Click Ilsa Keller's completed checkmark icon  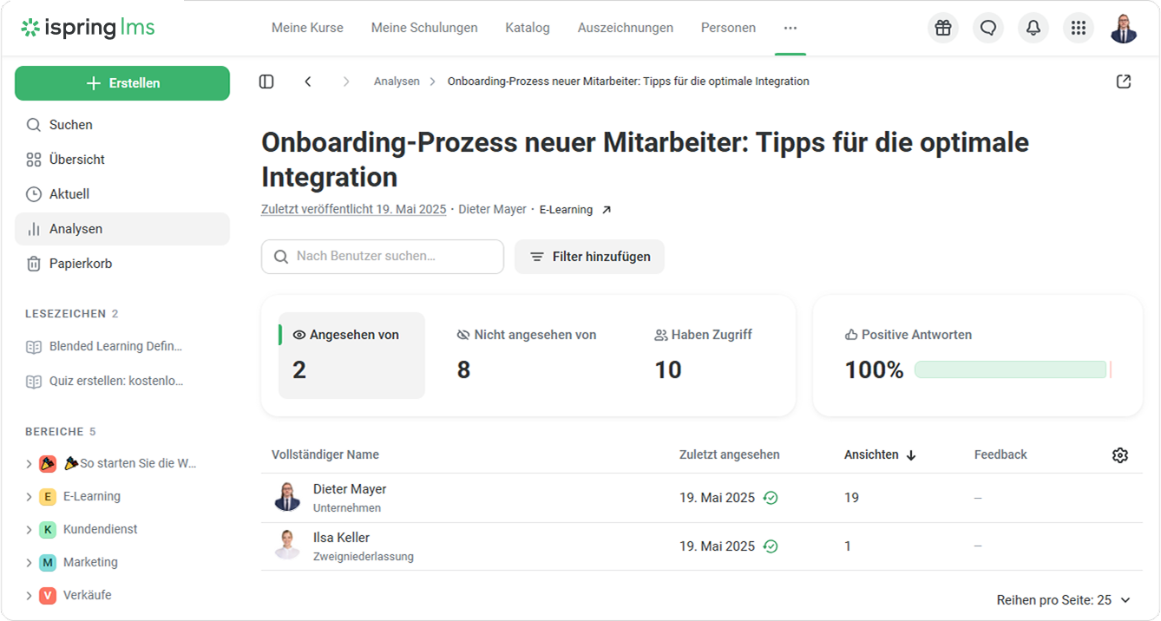click(x=771, y=546)
